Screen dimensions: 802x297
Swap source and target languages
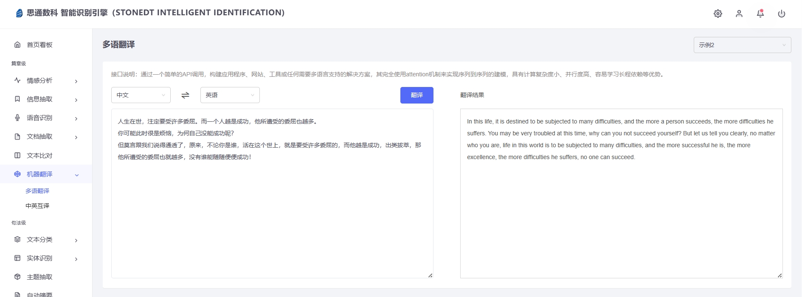point(185,95)
